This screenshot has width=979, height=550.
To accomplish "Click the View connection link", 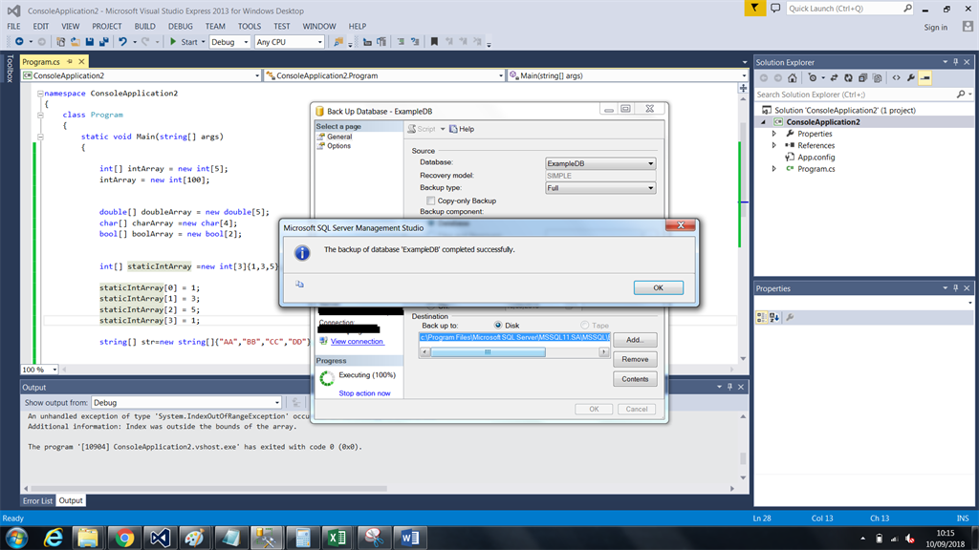I will [x=357, y=342].
